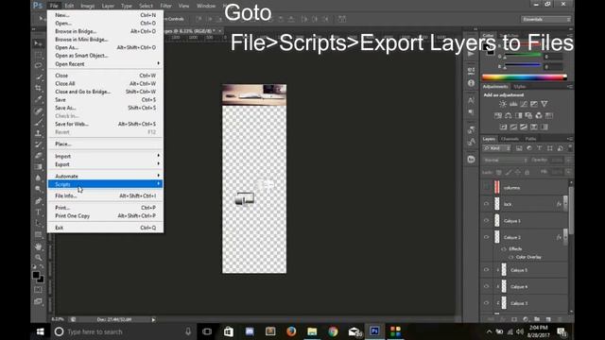Choose Scripts in the File menu
The height and width of the screenshot is (340, 605).
105,184
